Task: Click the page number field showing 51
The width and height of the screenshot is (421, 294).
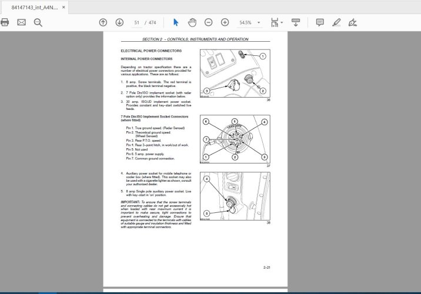Action: pos(137,22)
